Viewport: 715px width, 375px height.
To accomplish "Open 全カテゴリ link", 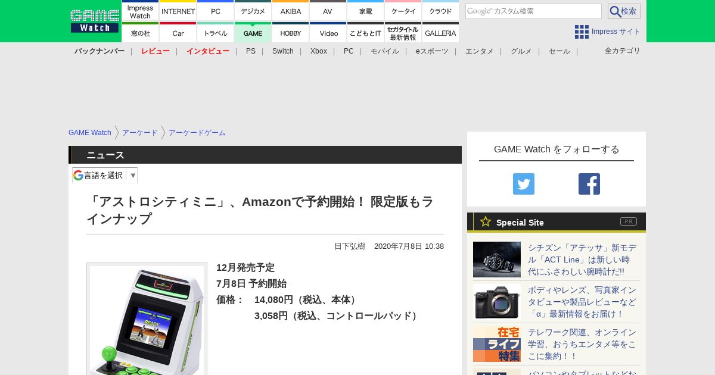I will 623,51.
